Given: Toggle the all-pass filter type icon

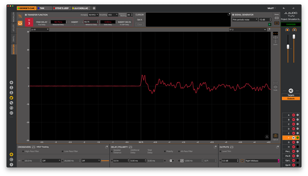Looking at the screenshot, I should pyautogui.click(x=182, y=161).
